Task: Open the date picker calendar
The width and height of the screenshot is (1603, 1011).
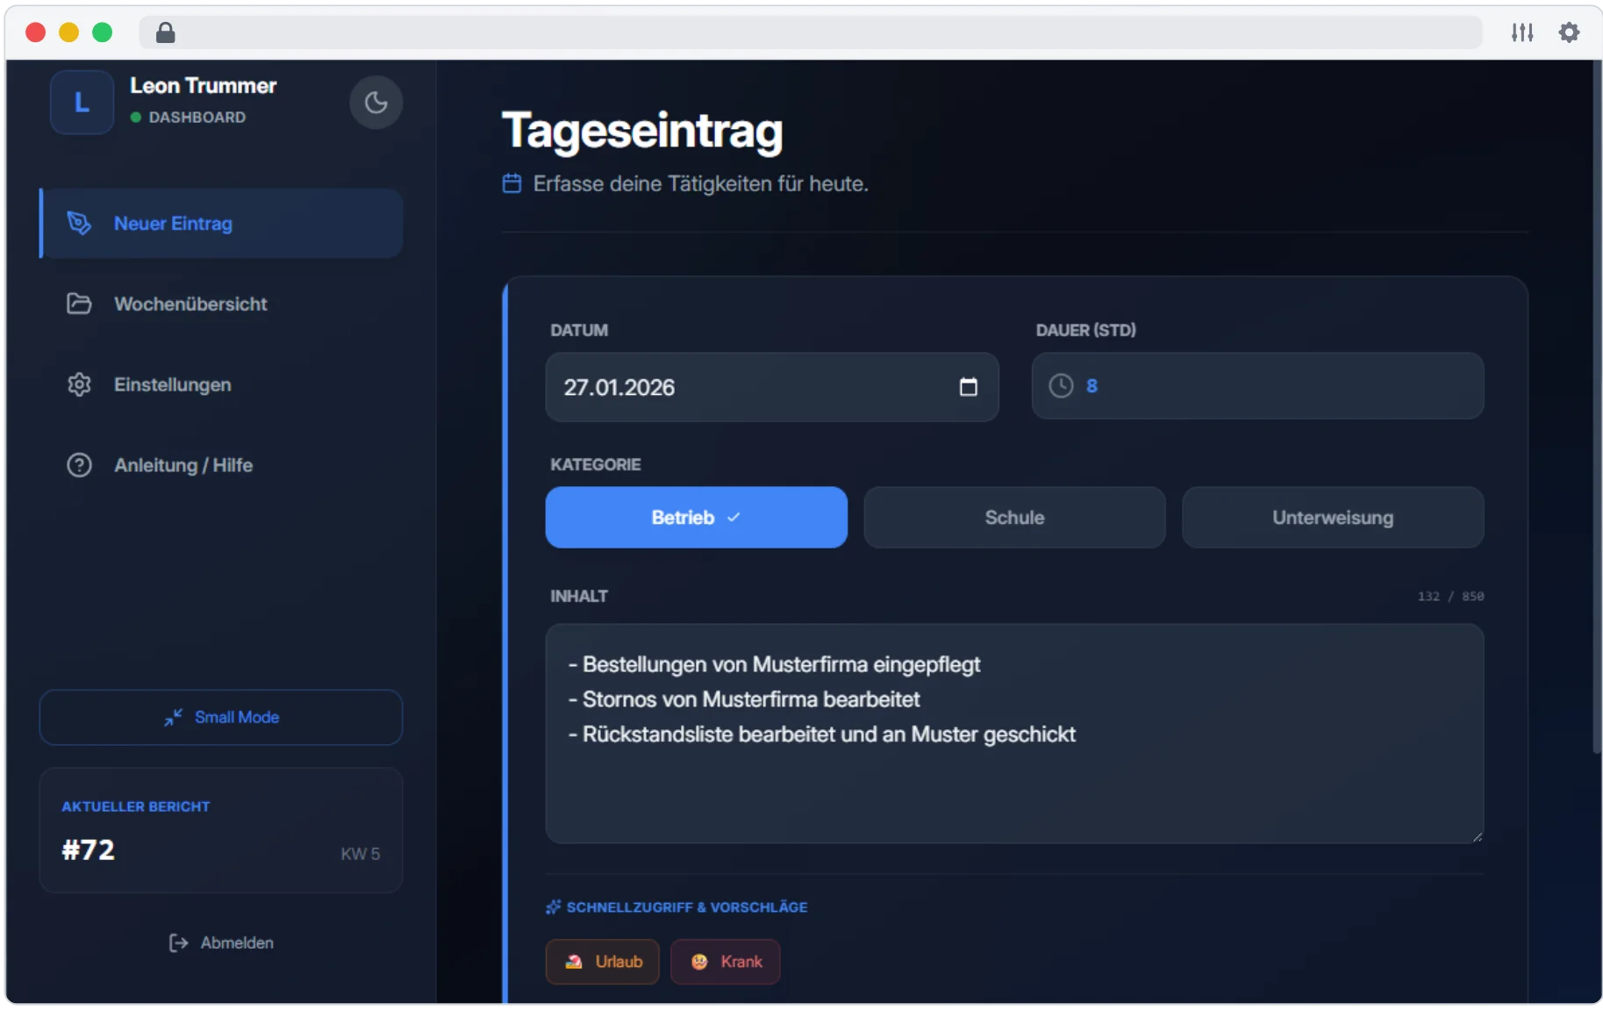Action: [969, 386]
